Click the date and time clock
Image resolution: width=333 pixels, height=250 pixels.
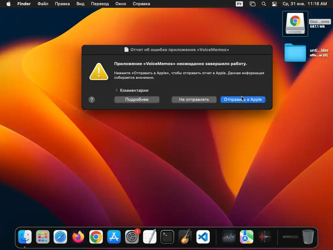click(x=304, y=4)
